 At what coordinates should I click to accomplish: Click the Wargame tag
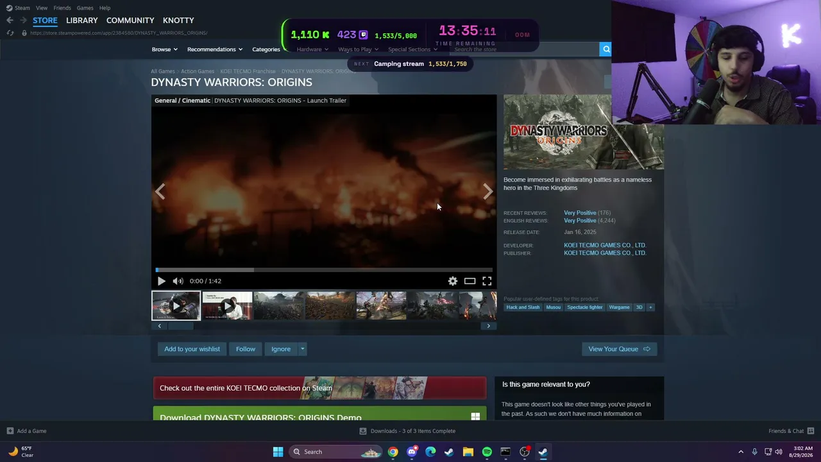tap(619, 307)
